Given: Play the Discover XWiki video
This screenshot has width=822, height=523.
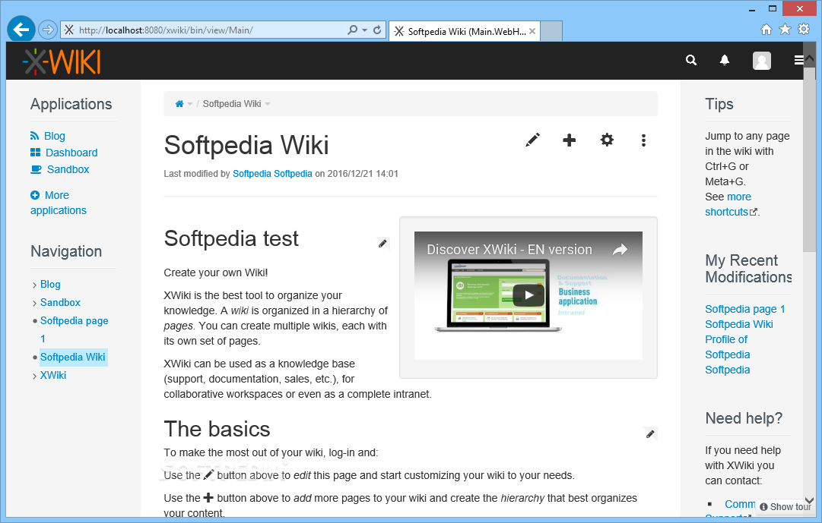Looking at the screenshot, I should (x=528, y=295).
